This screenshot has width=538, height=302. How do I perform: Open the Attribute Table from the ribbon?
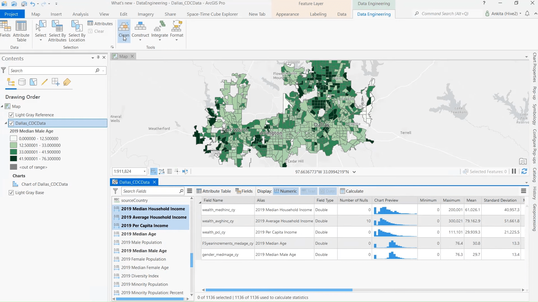point(21,31)
